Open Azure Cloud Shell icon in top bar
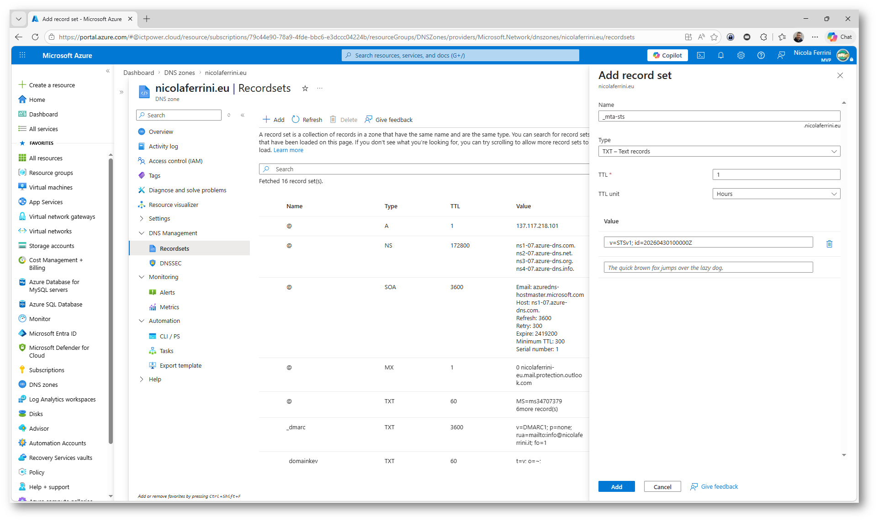The height and width of the screenshot is (522, 878). (700, 55)
